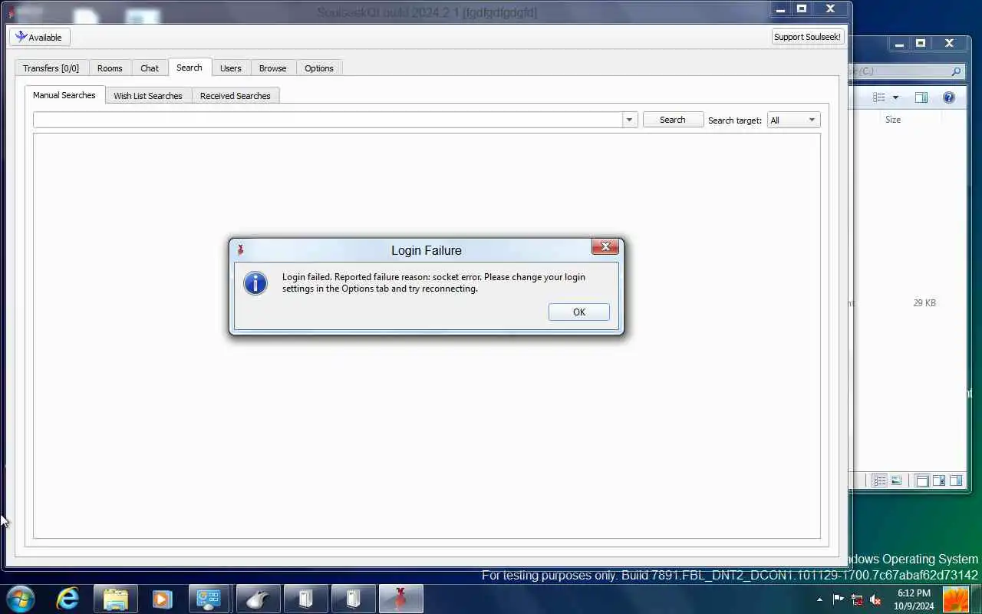Show hidden tray icons arrow
The image size is (982, 614).
[819, 599]
